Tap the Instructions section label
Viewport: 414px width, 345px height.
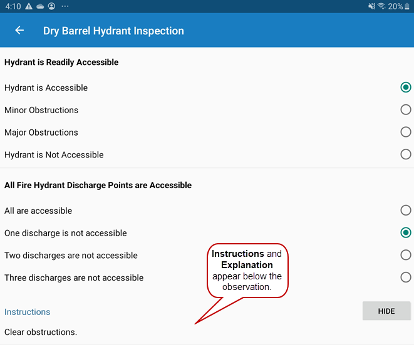pyautogui.click(x=28, y=312)
